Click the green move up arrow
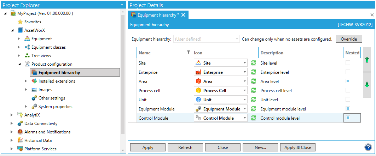The height and width of the screenshot is (156, 376). pyautogui.click(x=367, y=60)
